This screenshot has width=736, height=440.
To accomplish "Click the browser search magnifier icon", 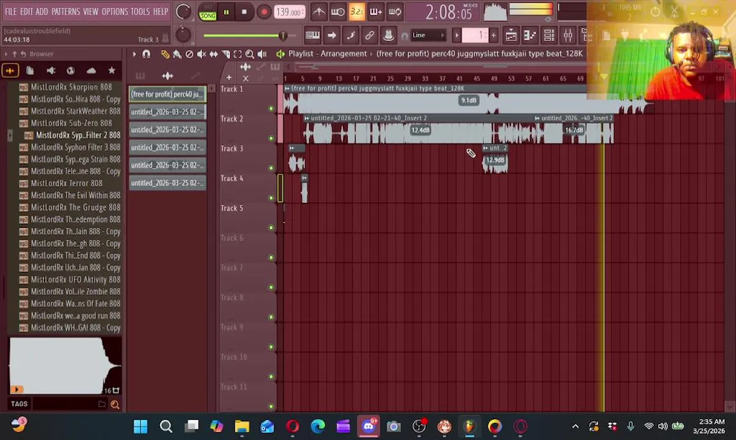I will click(x=114, y=404).
